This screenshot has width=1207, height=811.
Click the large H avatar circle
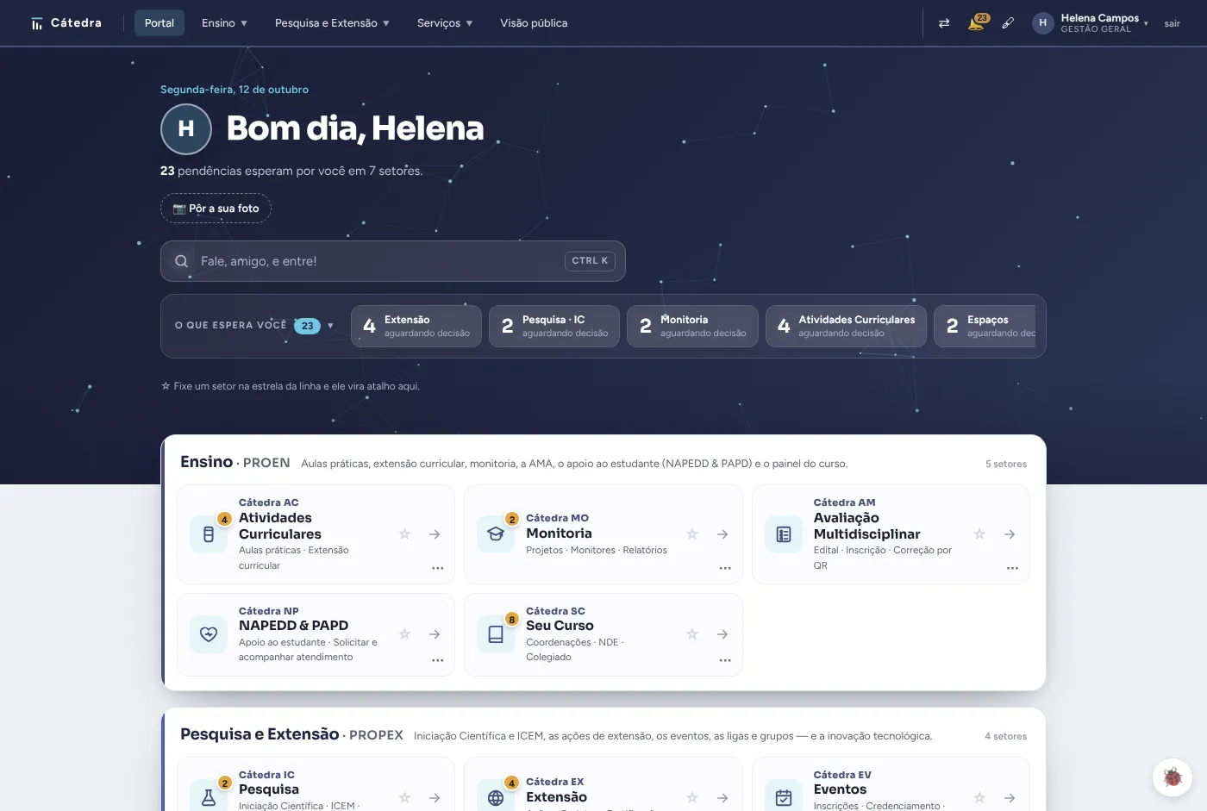tap(186, 129)
